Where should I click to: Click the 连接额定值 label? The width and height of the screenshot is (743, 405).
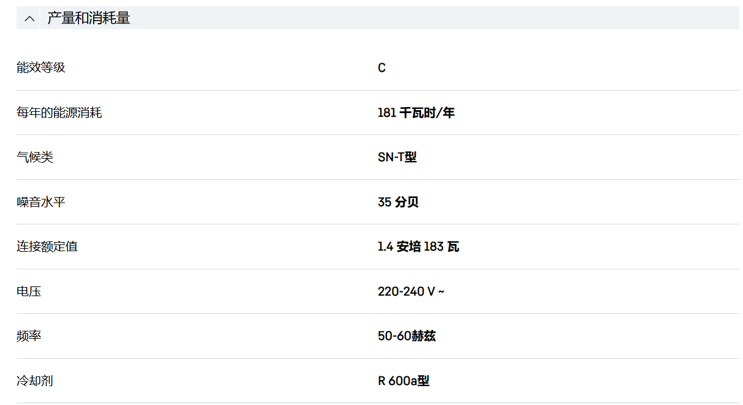(47, 246)
